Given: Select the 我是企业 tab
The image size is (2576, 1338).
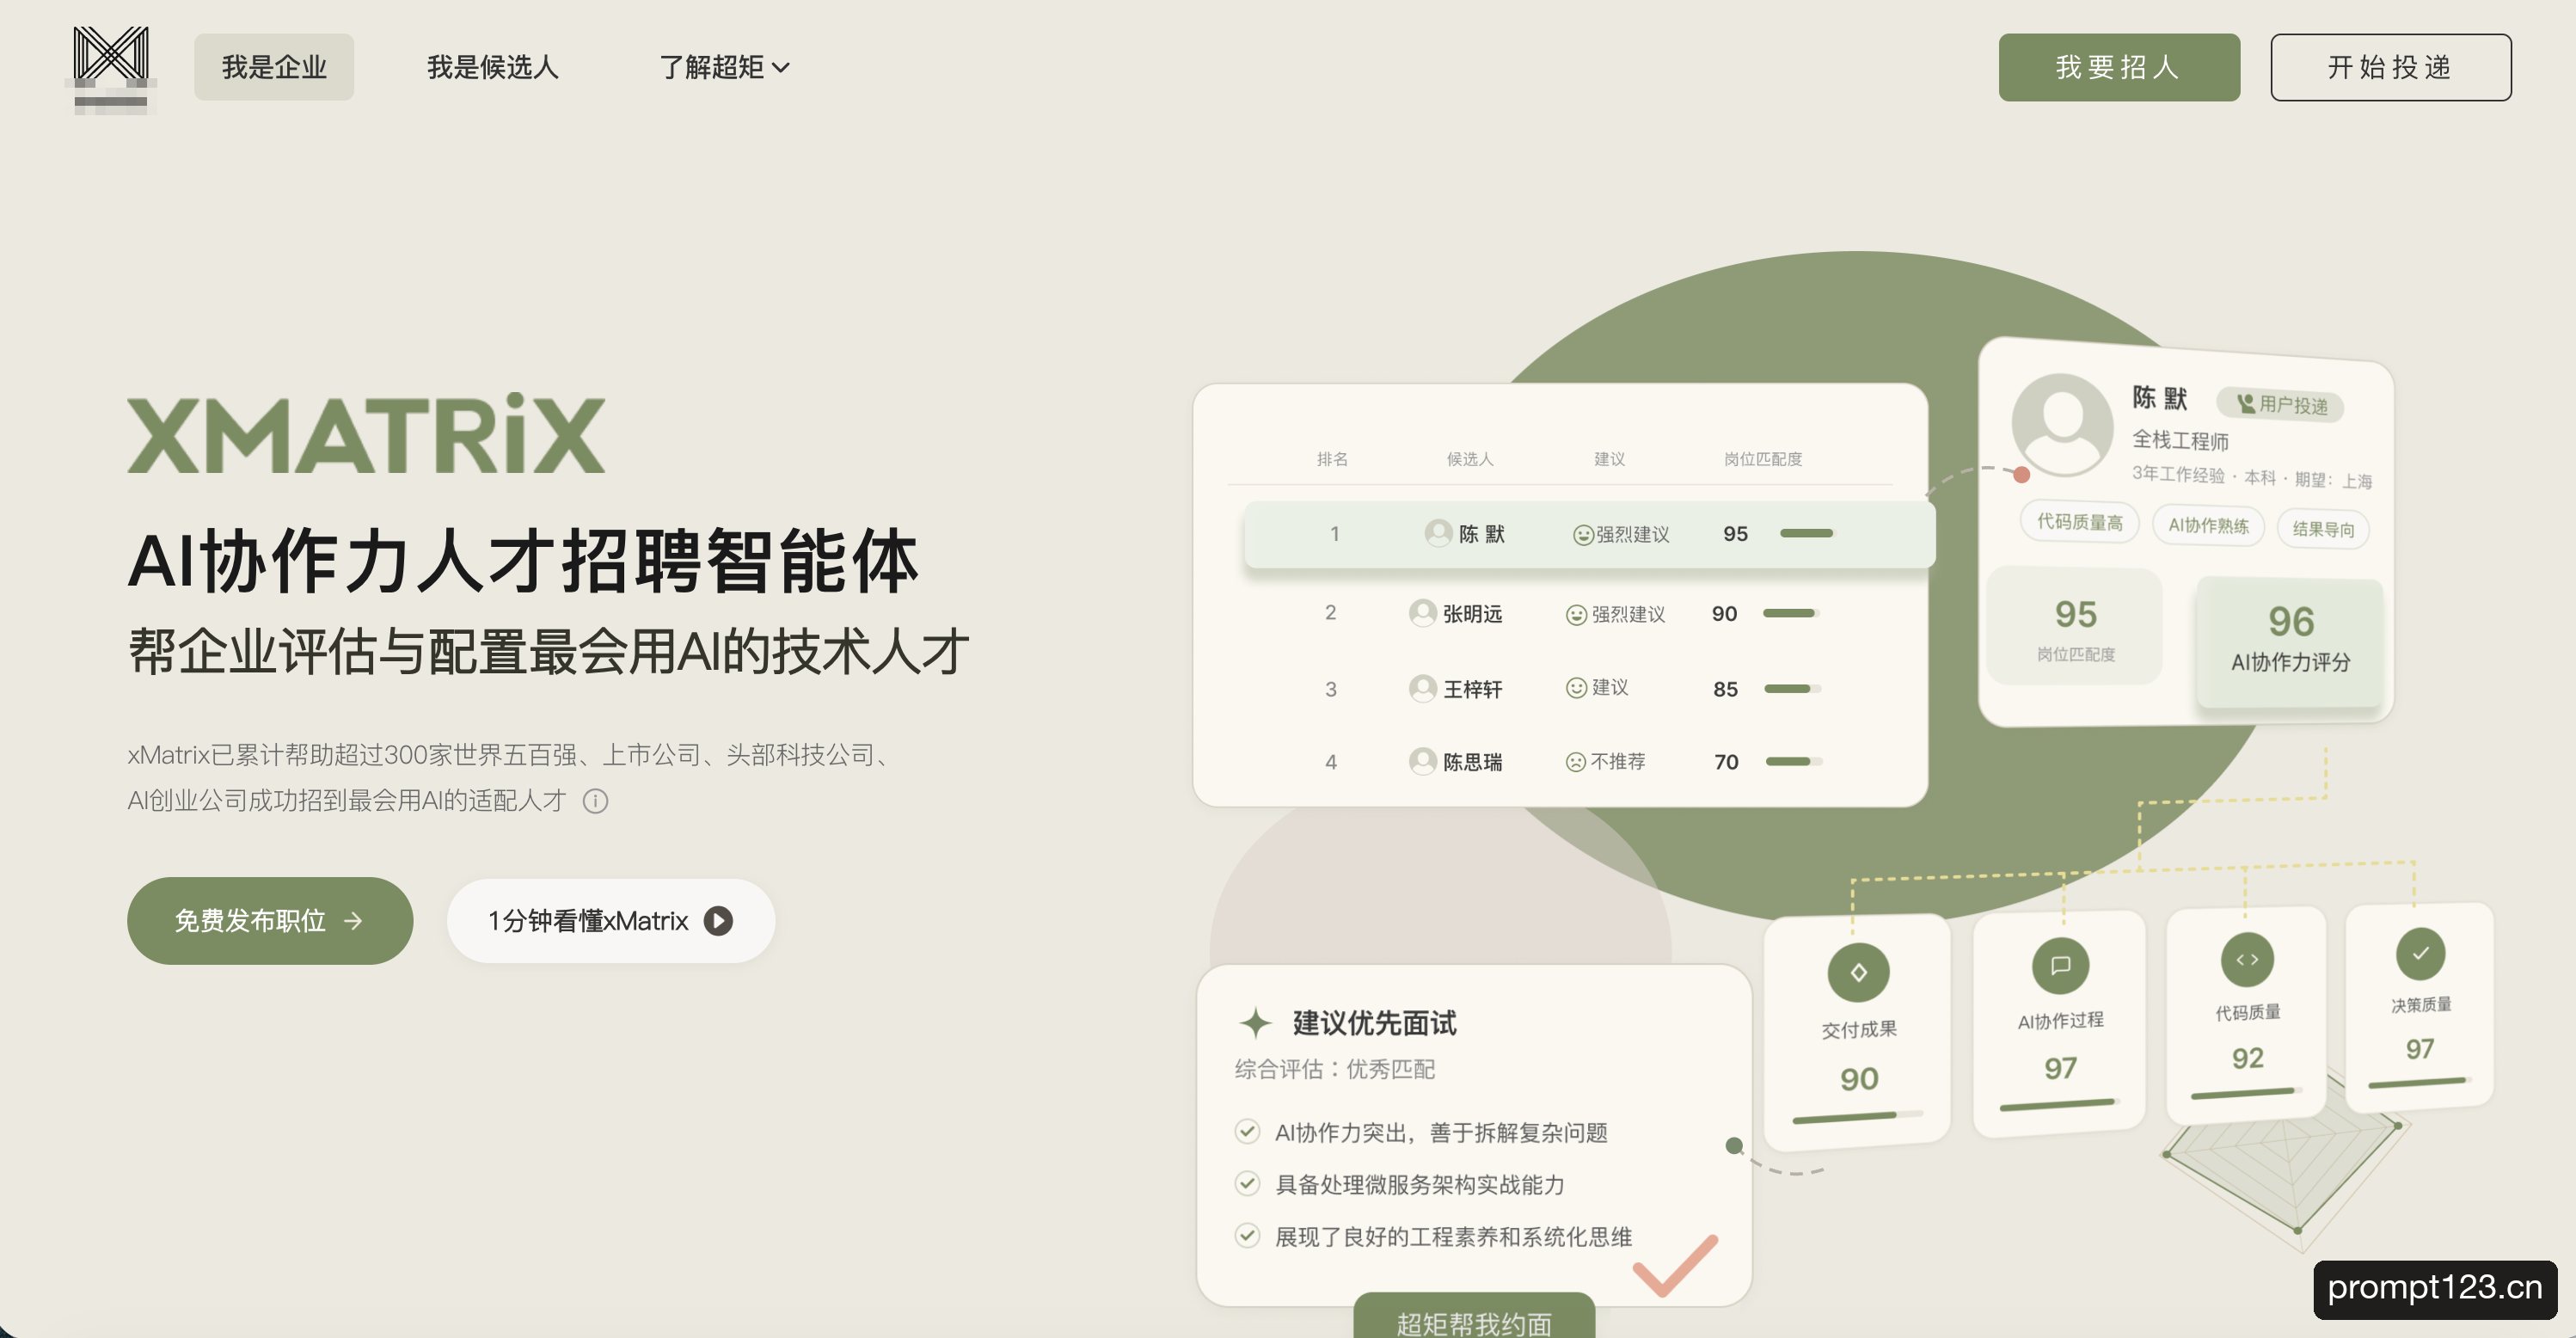Looking at the screenshot, I should [274, 67].
